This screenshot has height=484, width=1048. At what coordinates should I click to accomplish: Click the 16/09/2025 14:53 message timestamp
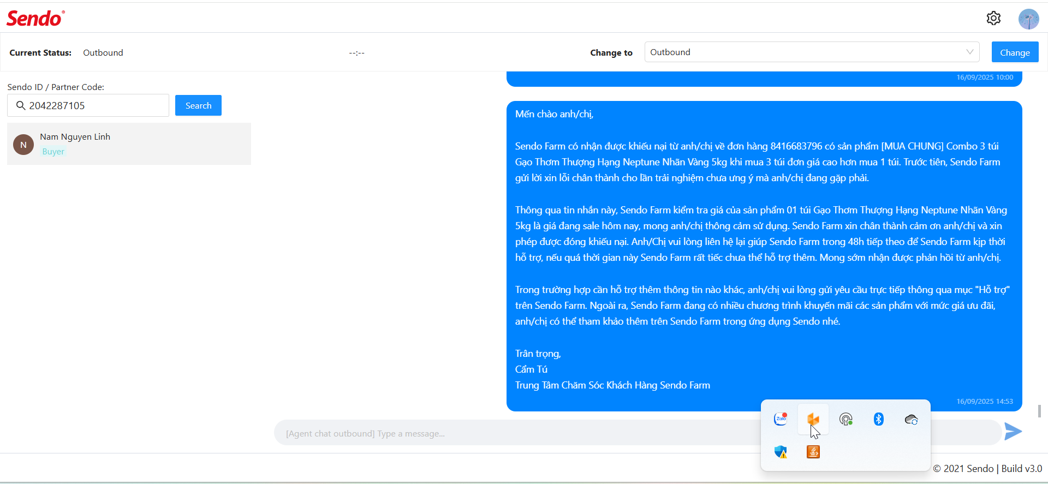pos(985,401)
